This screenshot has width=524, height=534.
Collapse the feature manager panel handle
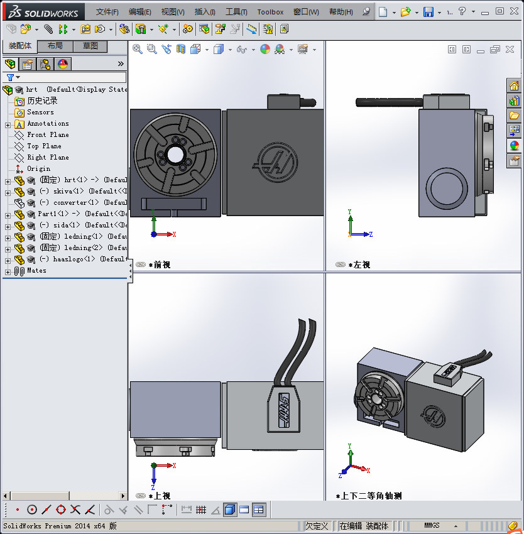(131, 271)
